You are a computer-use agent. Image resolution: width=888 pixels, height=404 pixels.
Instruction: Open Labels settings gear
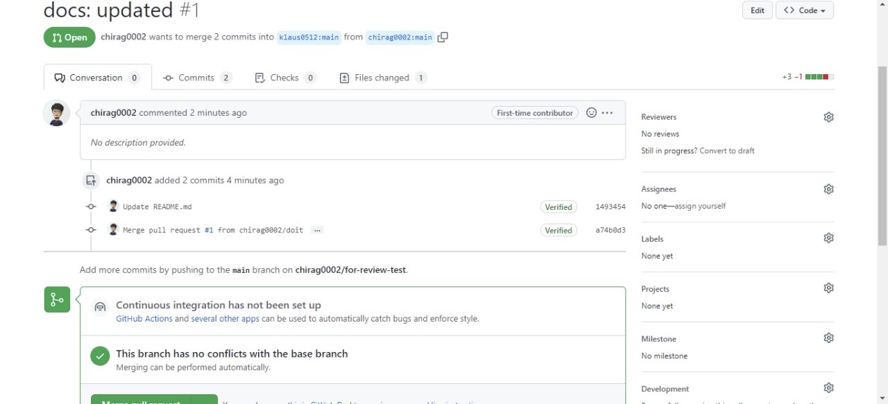click(x=828, y=238)
